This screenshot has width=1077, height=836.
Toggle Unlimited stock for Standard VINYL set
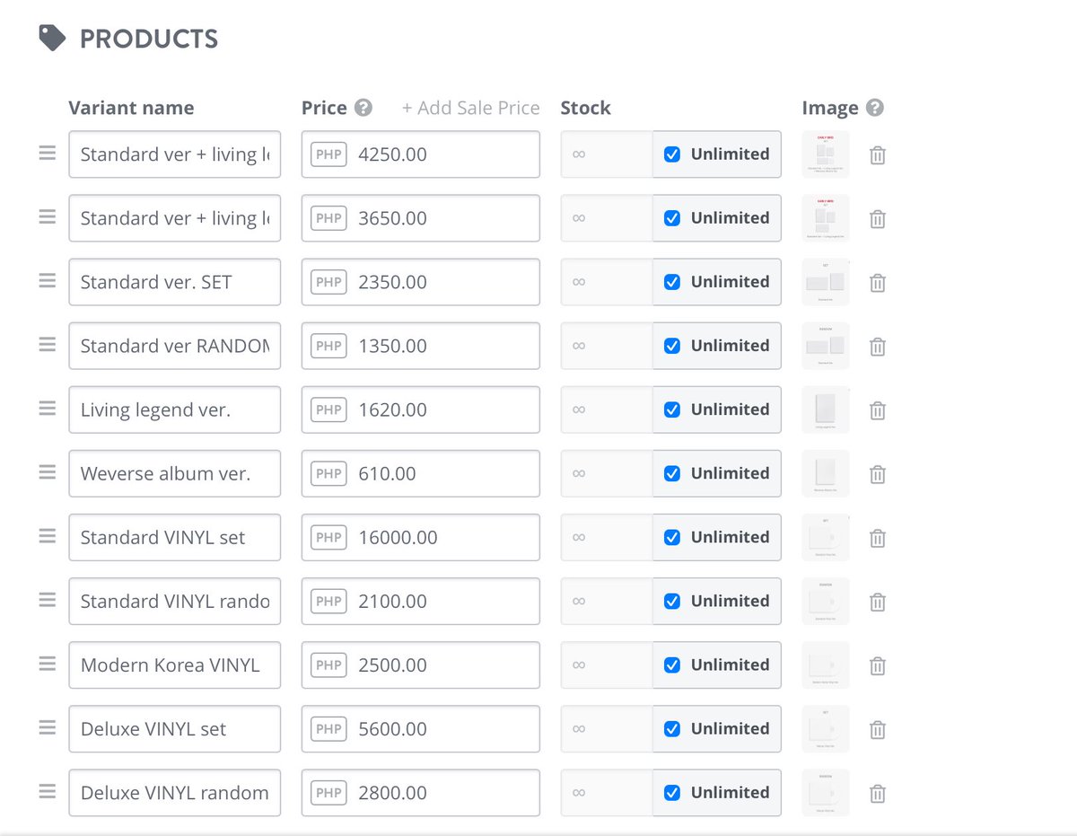coord(672,537)
